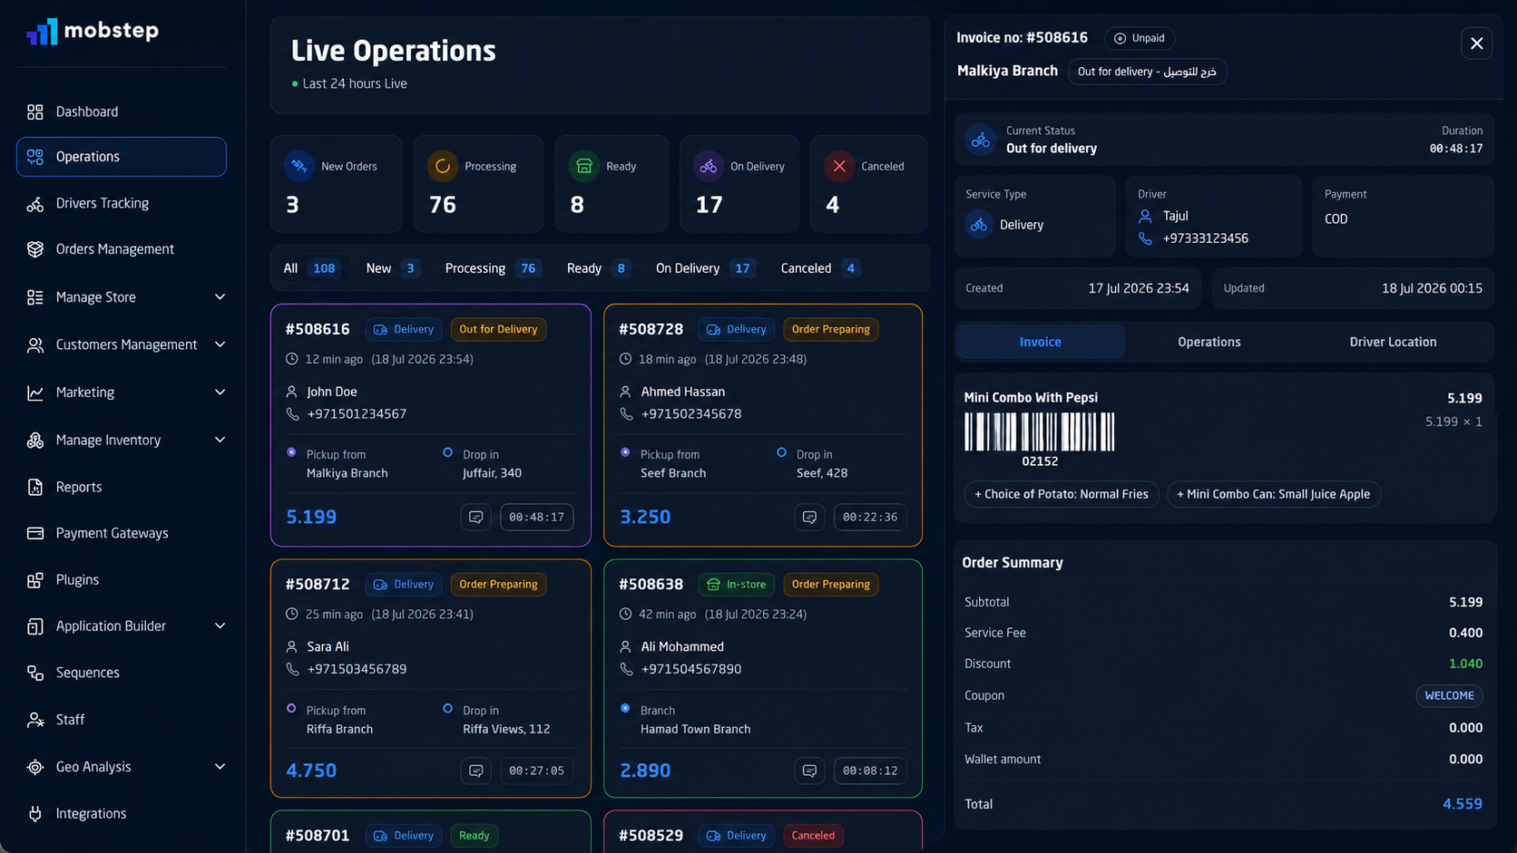Click the invoice barcode 02152
1517x853 pixels.
[1040, 440]
